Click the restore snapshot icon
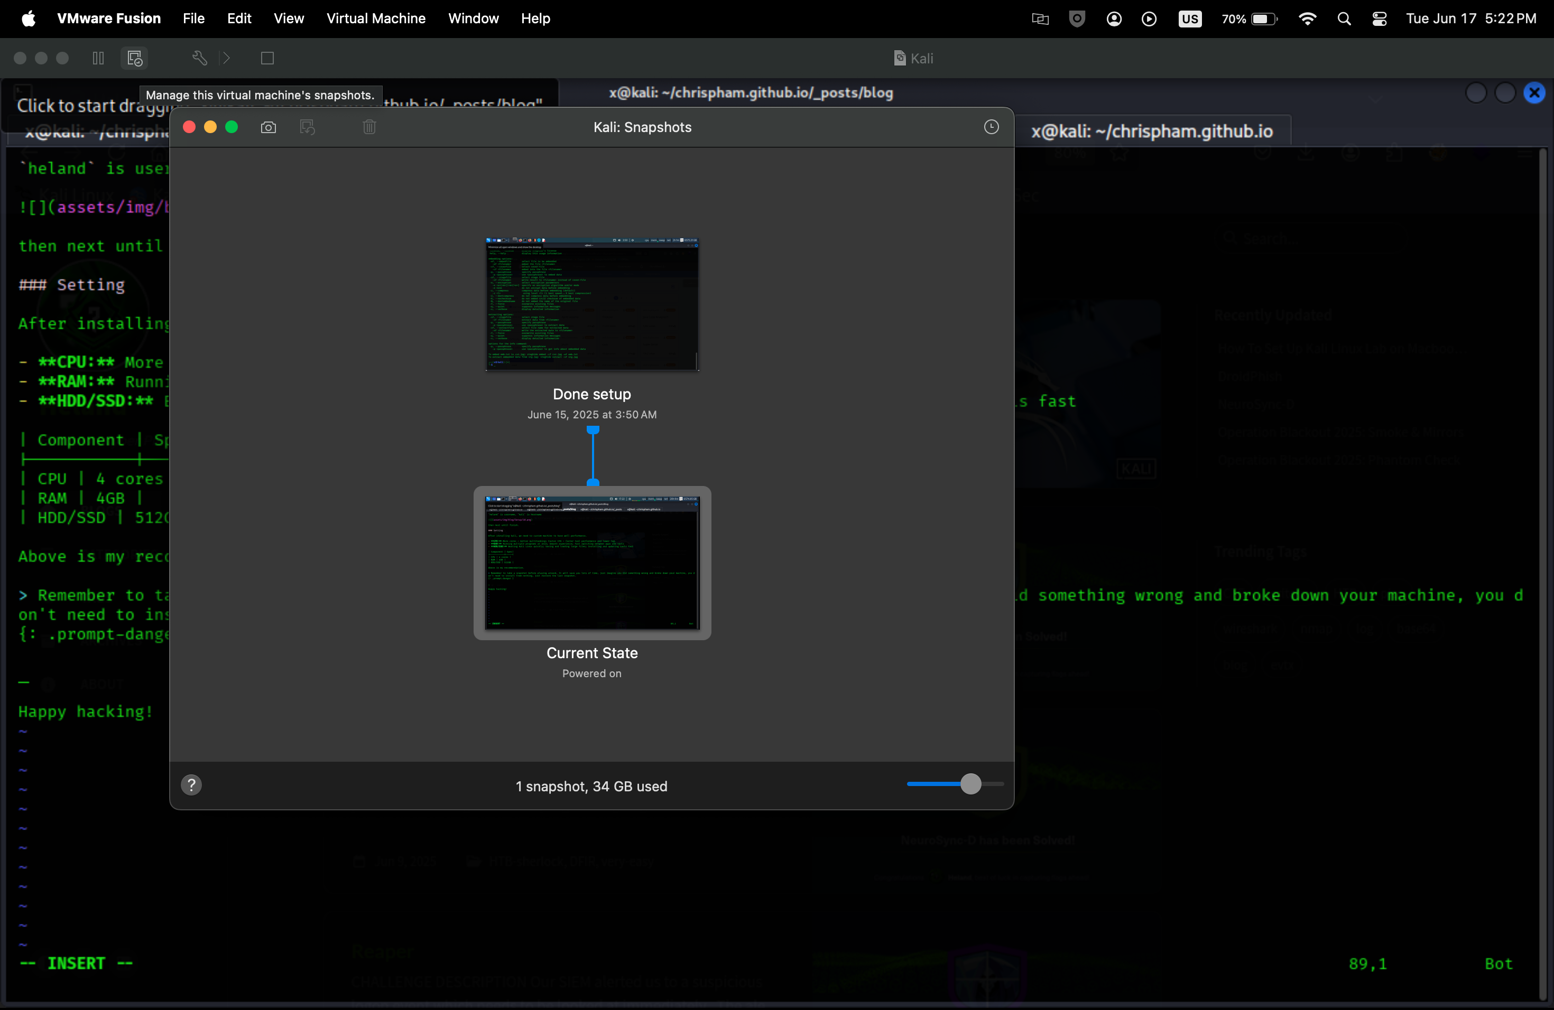Screen dimensions: 1554x1010 (x=308, y=127)
